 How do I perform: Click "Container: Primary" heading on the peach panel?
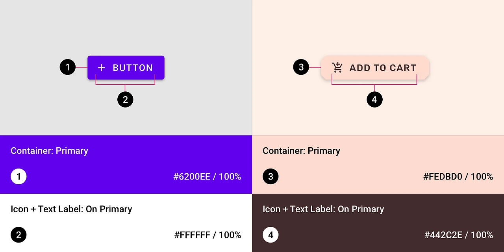[301, 151]
